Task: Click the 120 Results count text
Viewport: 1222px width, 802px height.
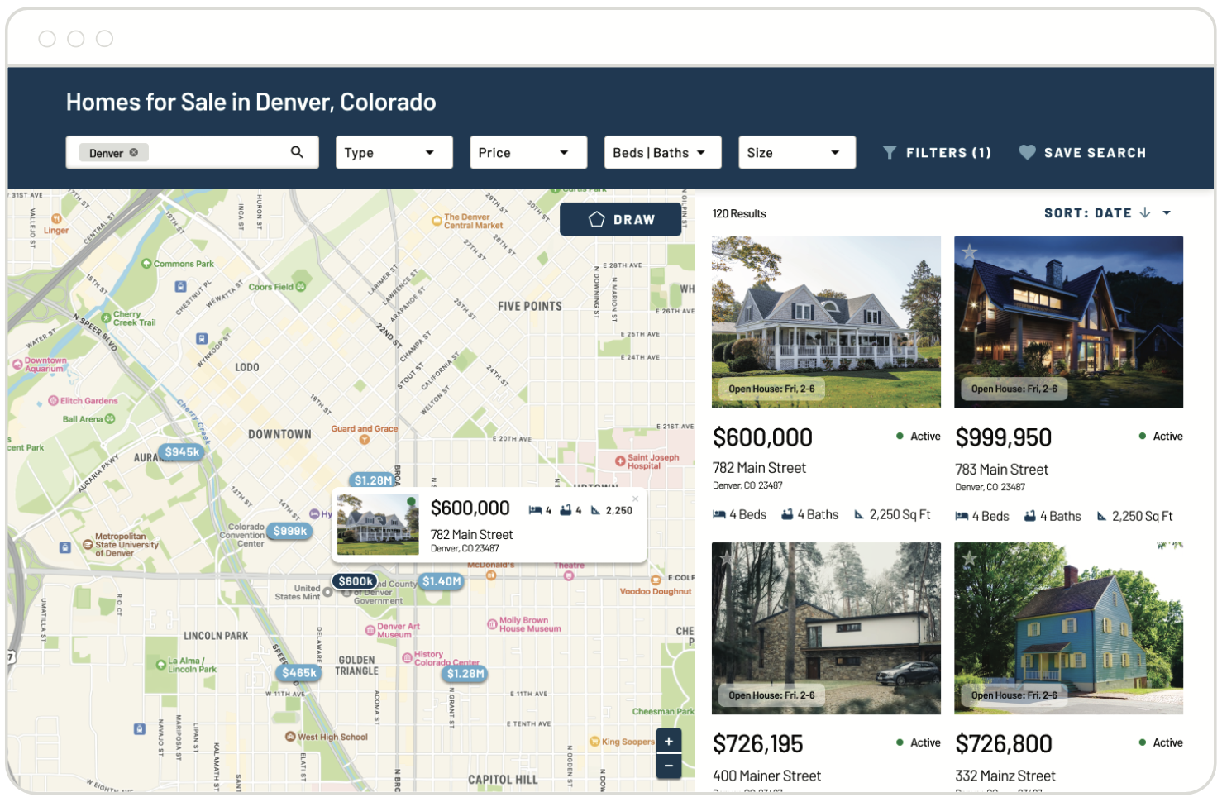Action: 739,213
